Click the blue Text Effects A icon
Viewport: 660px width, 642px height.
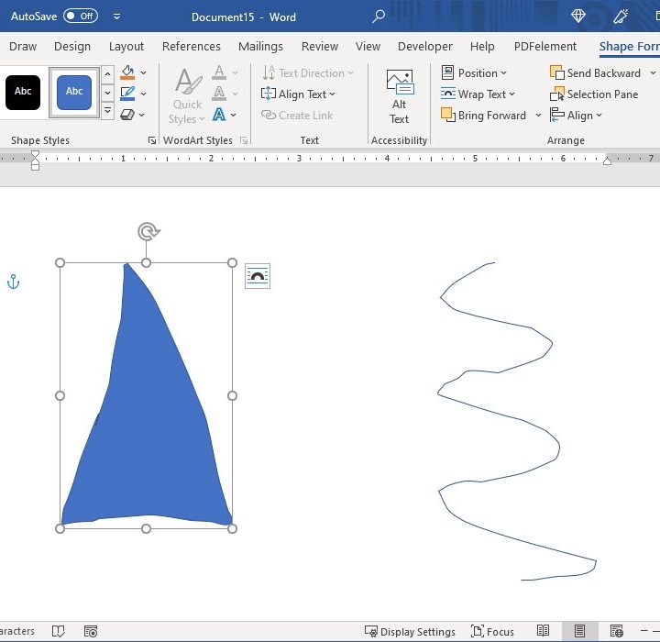(x=219, y=114)
